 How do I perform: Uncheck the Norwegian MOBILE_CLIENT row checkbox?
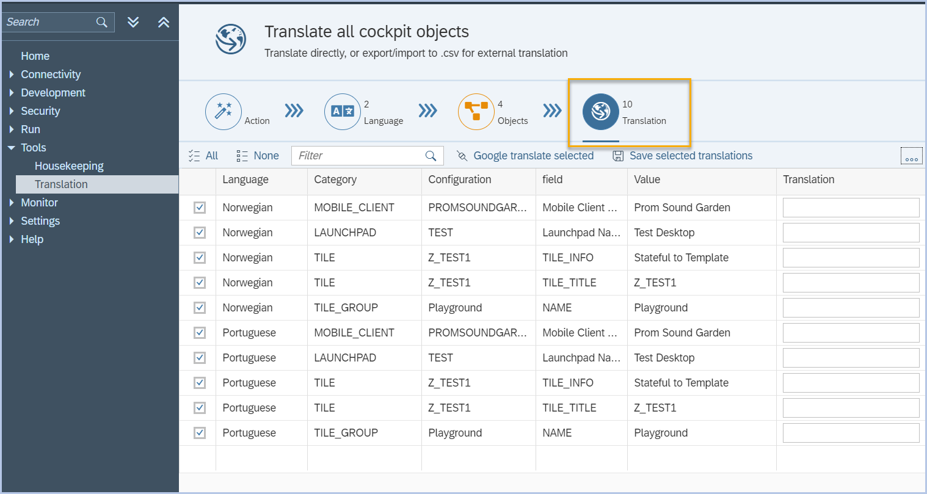[200, 208]
